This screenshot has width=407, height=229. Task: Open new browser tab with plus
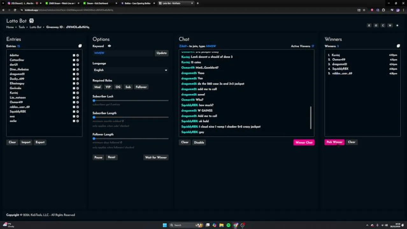click(x=198, y=3)
